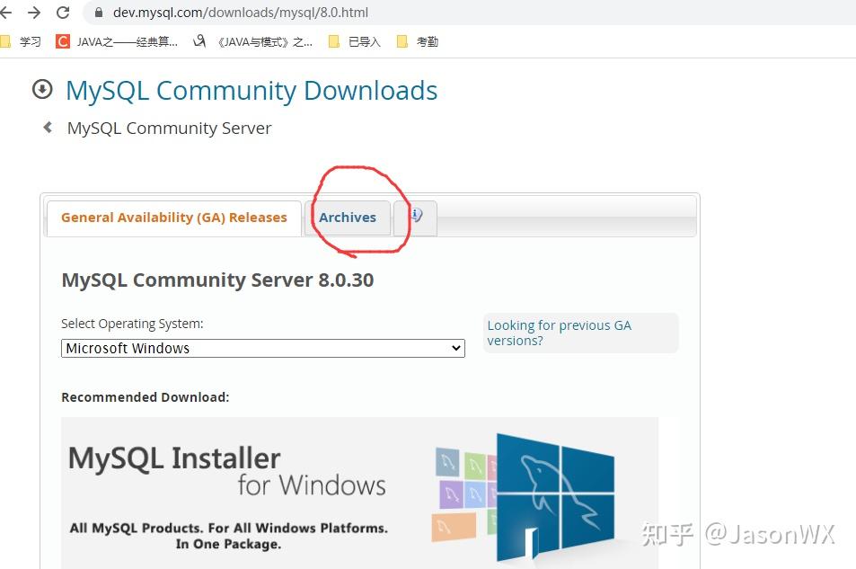Open the 'Looking for previous GA versions?' link
The height and width of the screenshot is (569, 856).
pos(559,332)
